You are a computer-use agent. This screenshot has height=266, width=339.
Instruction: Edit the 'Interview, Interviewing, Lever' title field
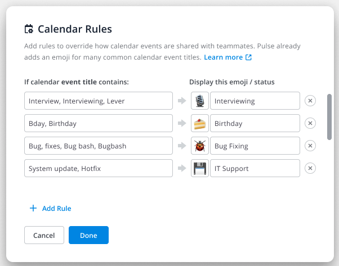click(x=99, y=101)
